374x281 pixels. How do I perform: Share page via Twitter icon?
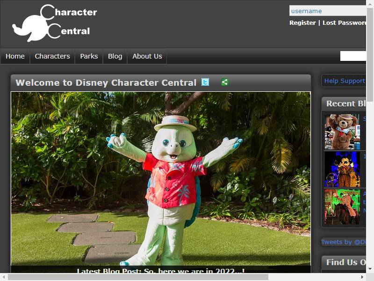click(205, 82)
